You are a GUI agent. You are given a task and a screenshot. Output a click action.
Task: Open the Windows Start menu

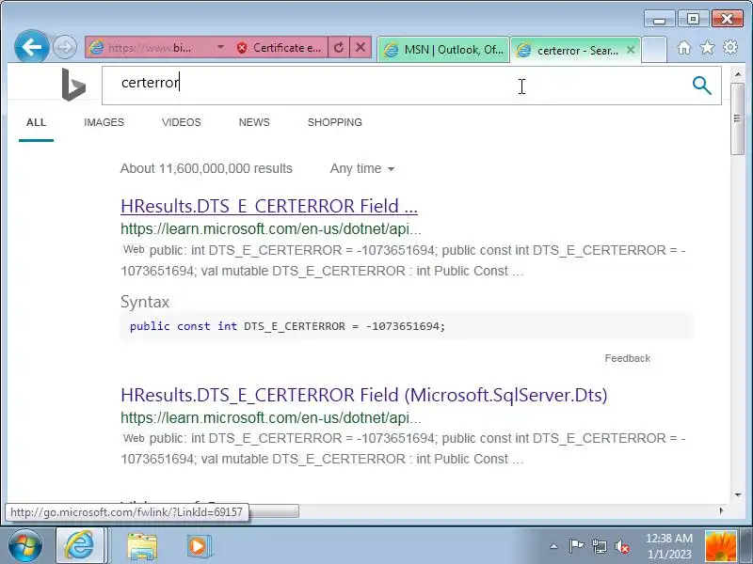(x=24, y=546)
